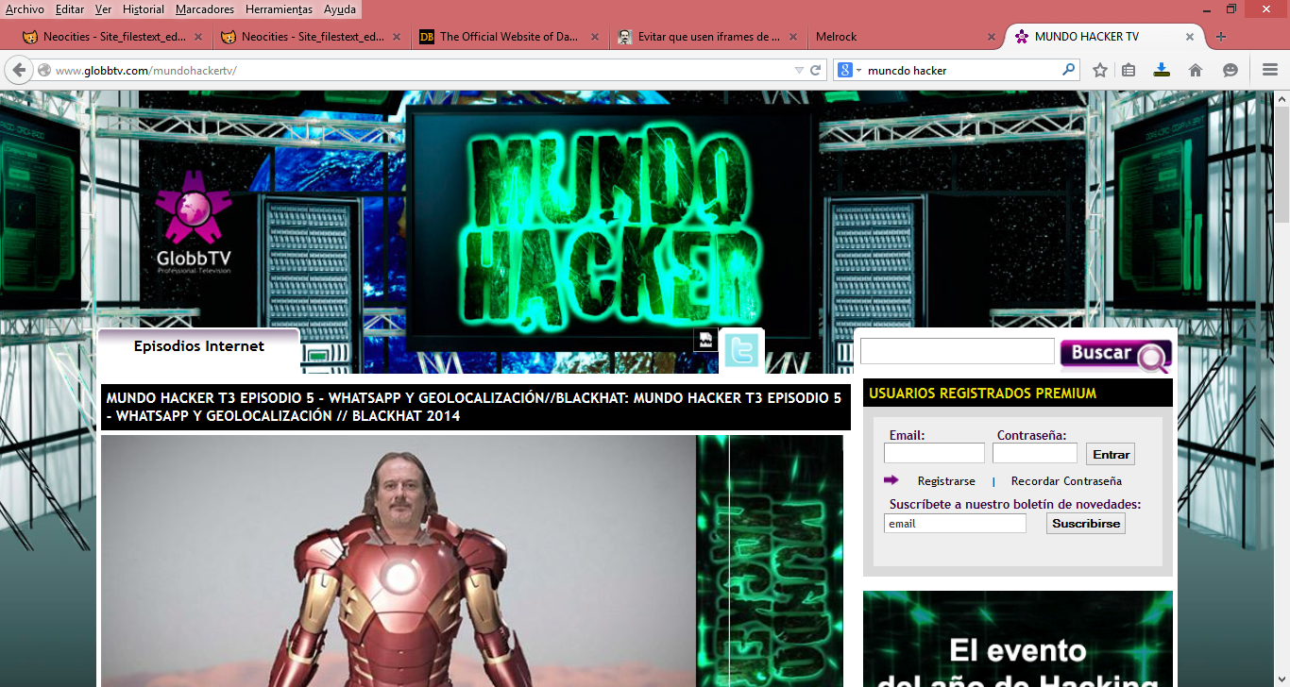Open the downloads arrow icon

coord(1162,70)
